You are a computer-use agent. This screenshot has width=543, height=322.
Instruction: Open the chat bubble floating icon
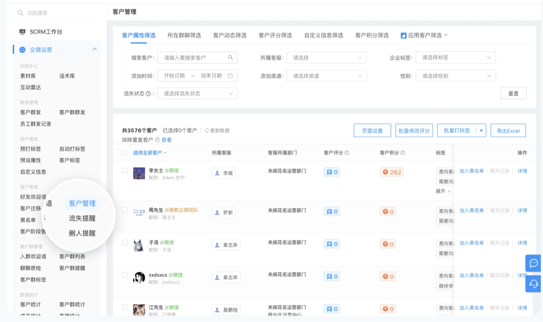pyautogui.click(x=533, y=263)
